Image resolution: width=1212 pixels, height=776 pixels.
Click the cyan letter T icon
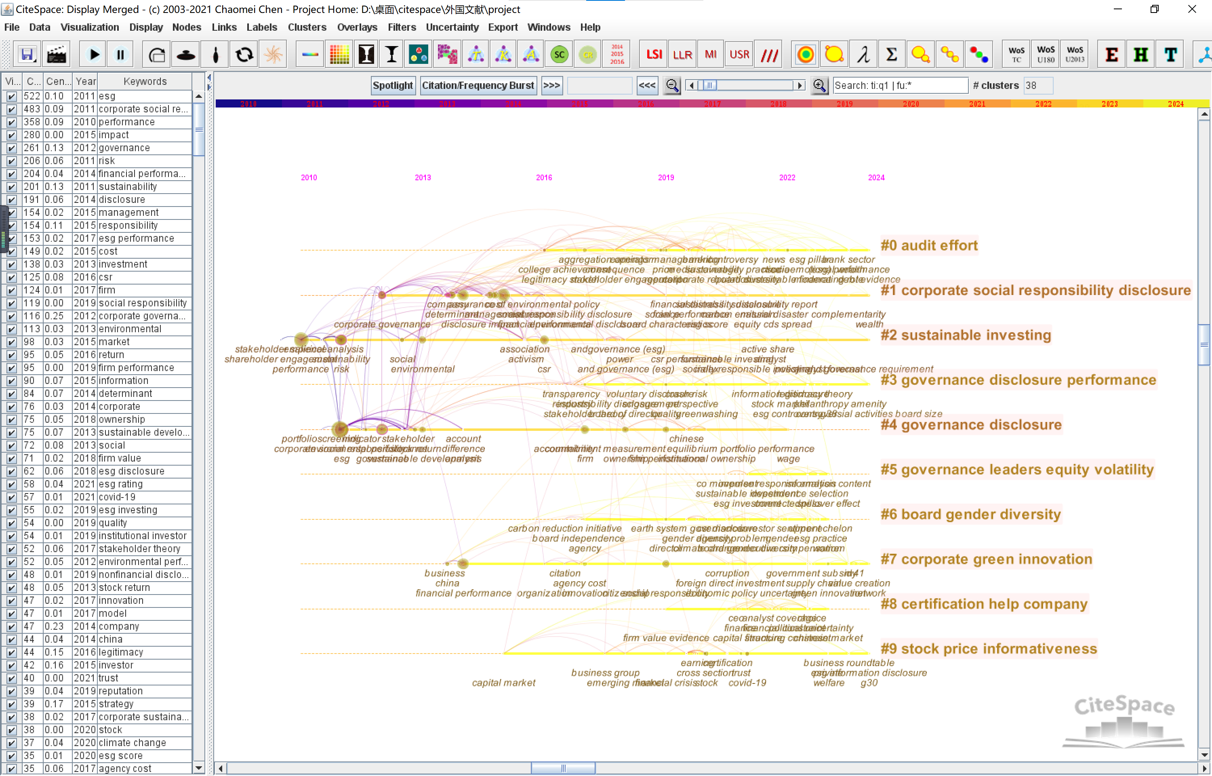1170,55
